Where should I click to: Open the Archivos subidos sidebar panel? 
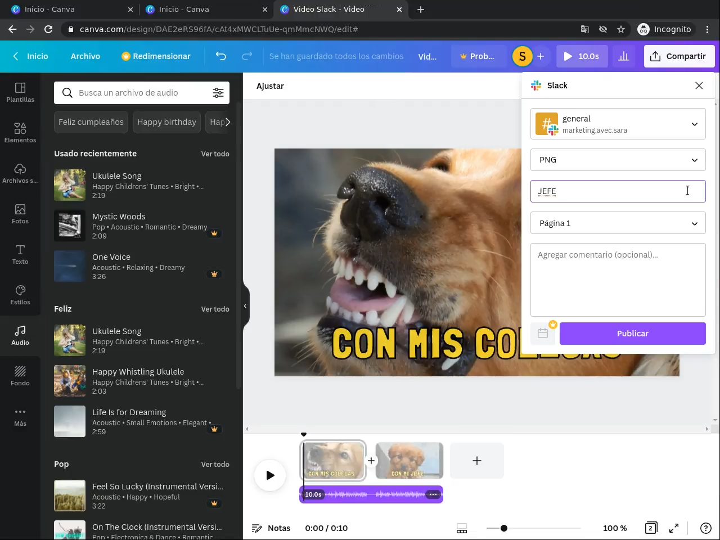(x=20, y=173)
